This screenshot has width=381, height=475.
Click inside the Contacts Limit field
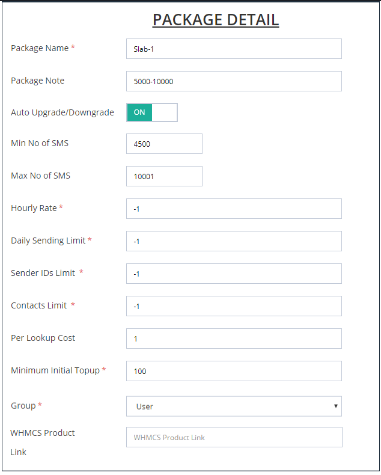[234, 306]
